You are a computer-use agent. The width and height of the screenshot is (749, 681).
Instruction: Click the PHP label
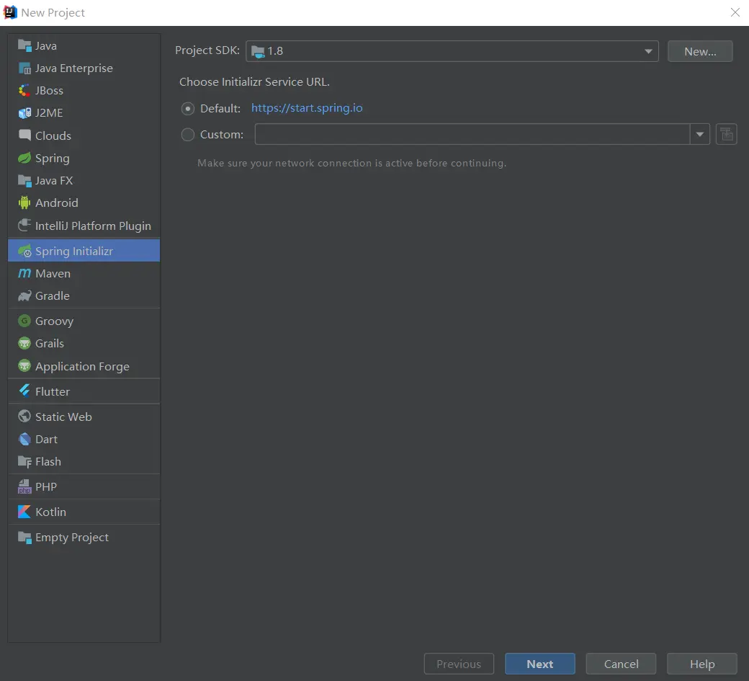tap(46, 487)
